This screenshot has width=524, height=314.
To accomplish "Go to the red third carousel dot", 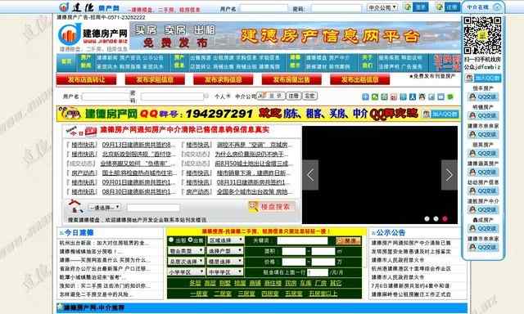I will pyautogui.click(x=445, y=218).
